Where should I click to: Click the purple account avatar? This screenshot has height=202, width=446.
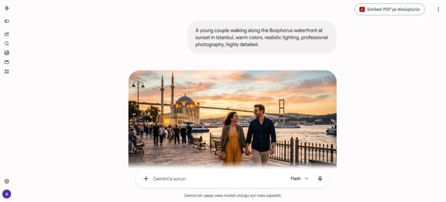7,194
